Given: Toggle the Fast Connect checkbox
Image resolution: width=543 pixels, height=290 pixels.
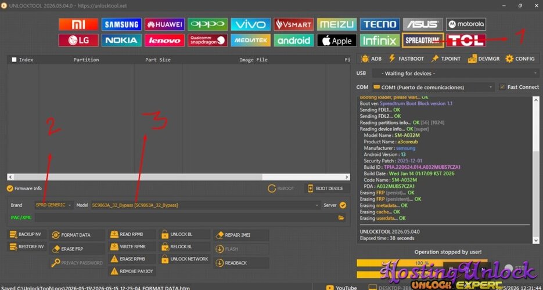Looking at the screenshot, I should 502,87.
